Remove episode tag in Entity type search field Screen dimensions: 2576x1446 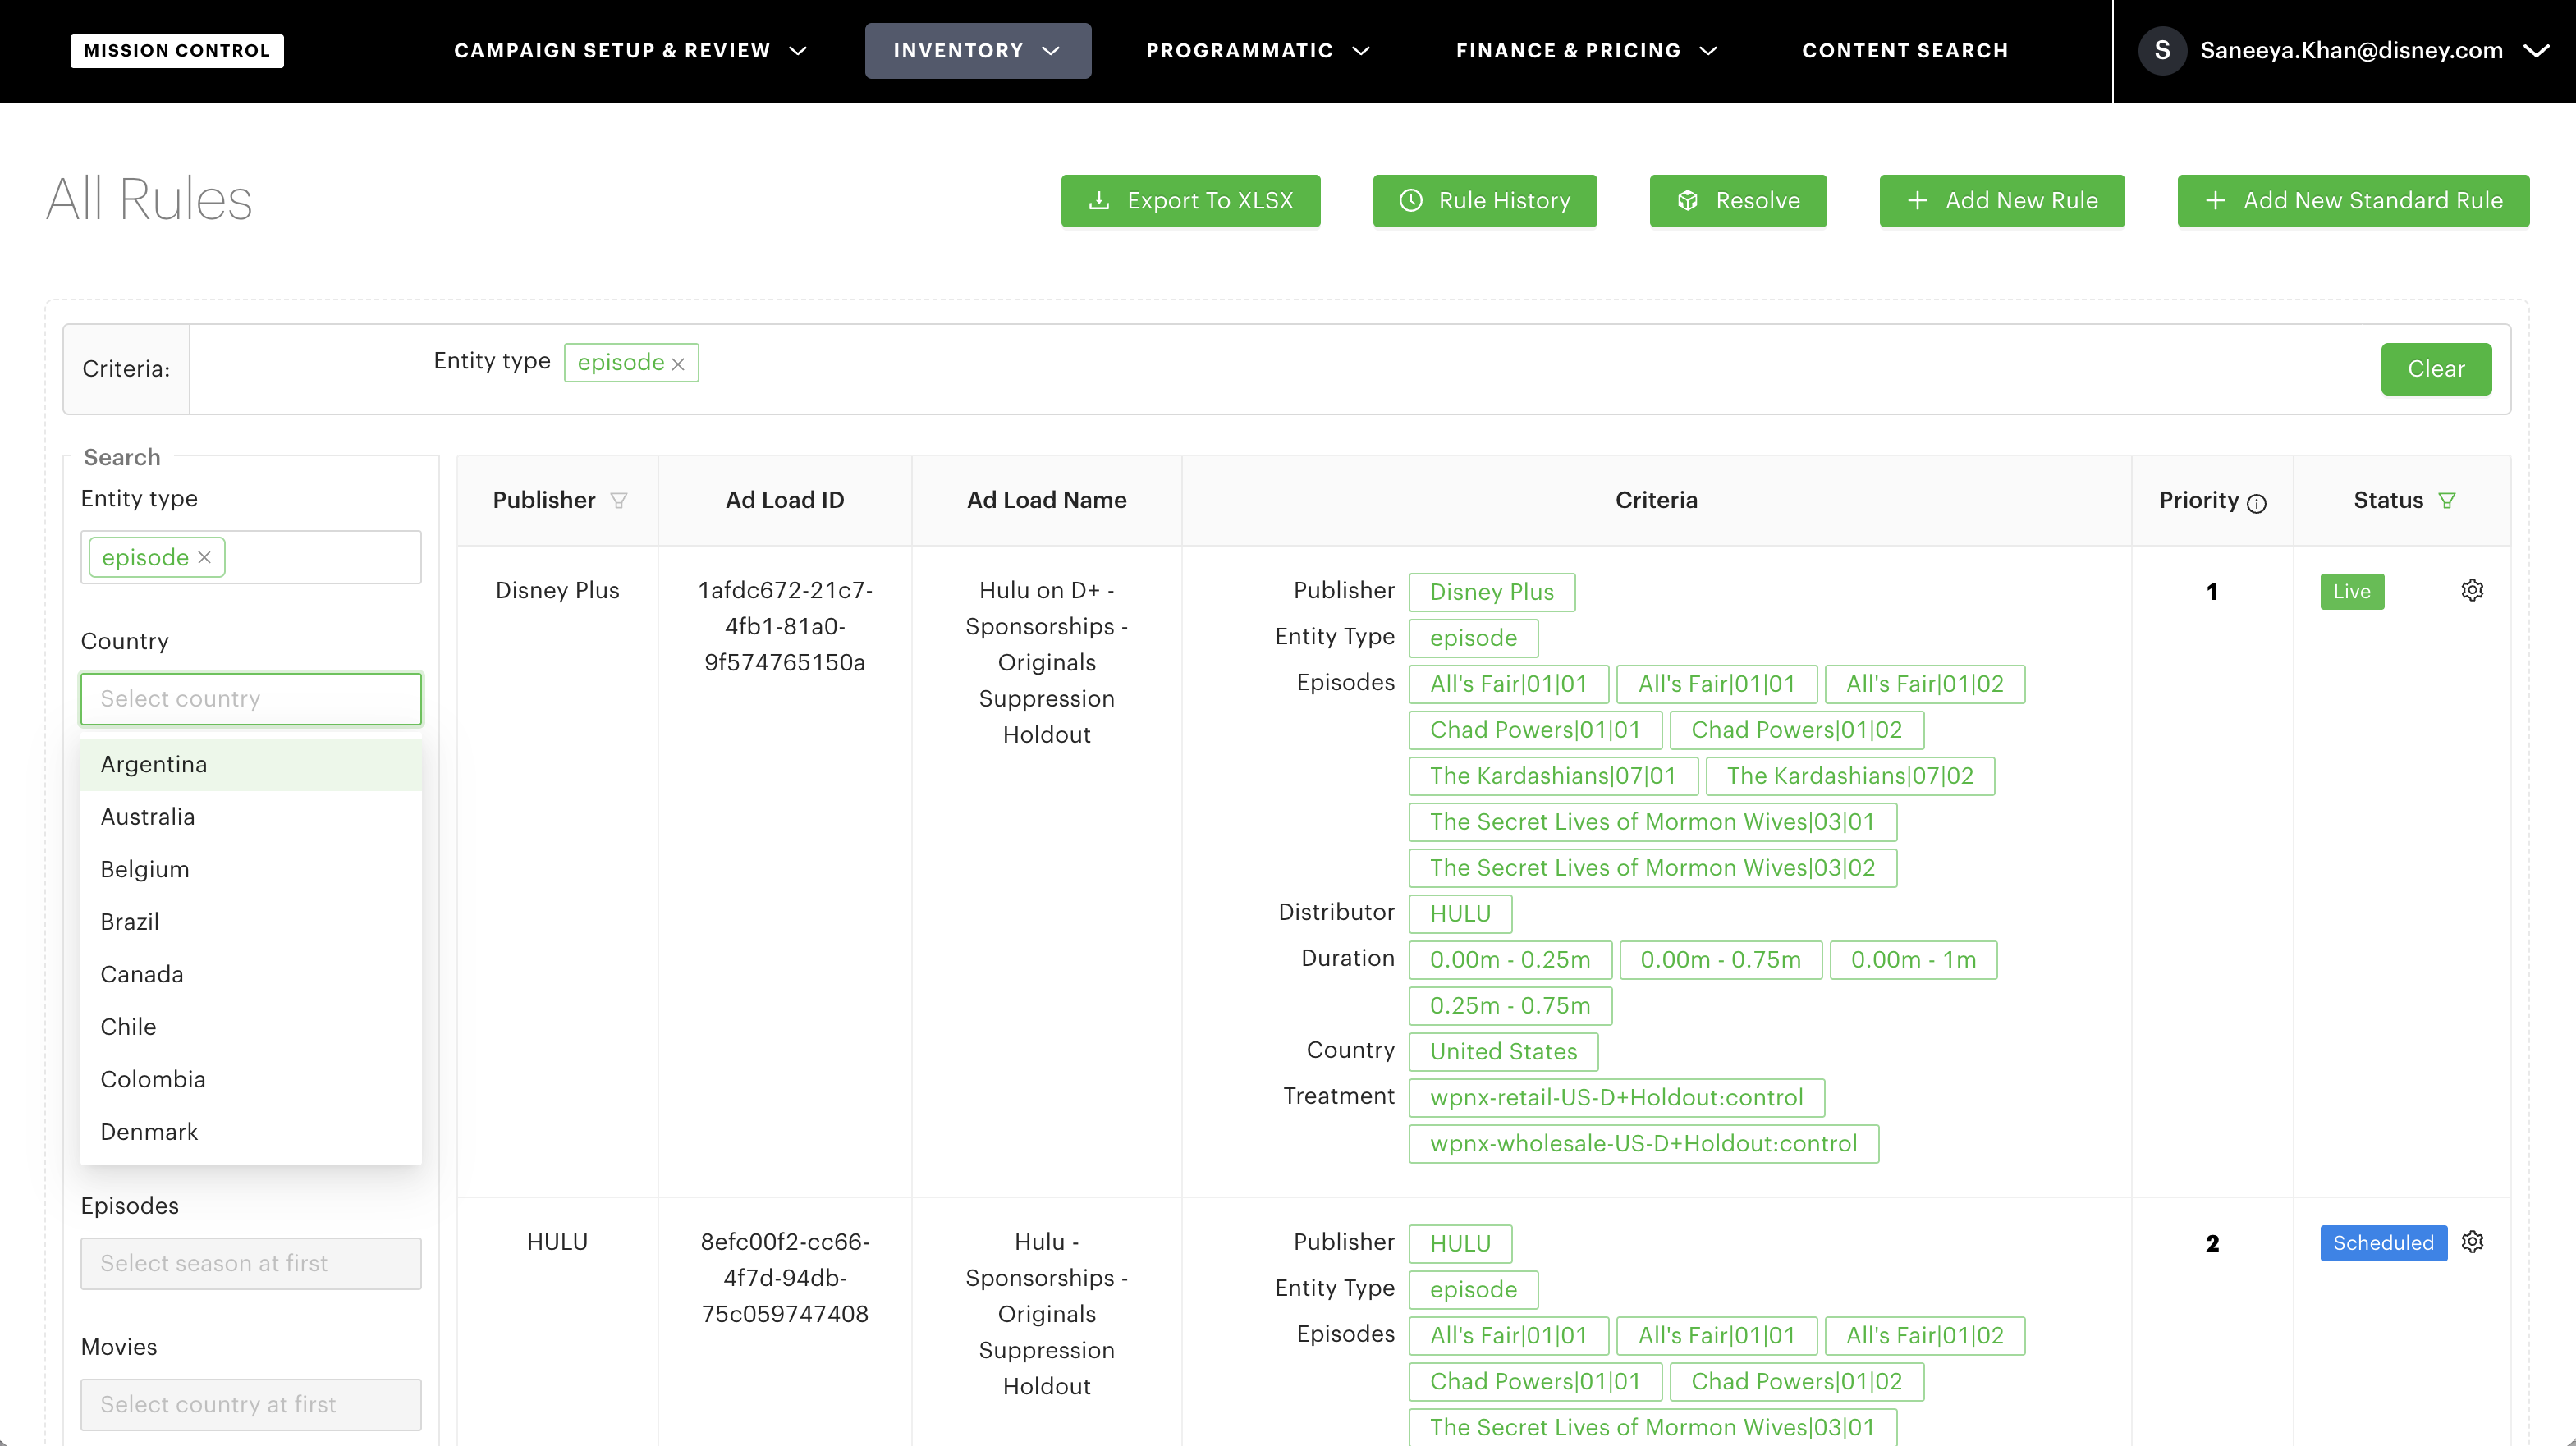pos(204,557)
